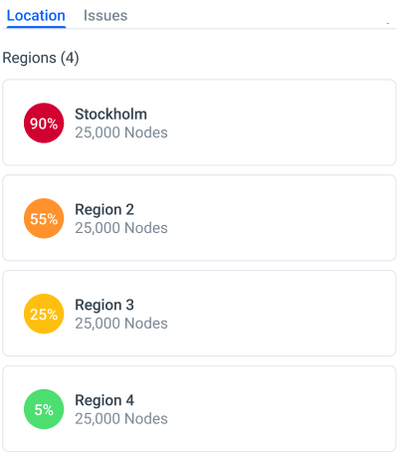Open the Region 2 card
Image resolution: width=406 pixels, height=464 pixels.
pyautogui.click(x=199, y=218)
